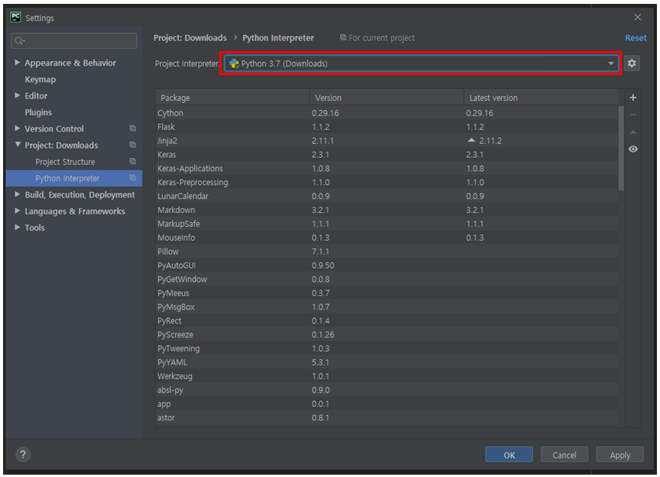Select the Keras-Preprocessing package row
This screenshot has width=660, height=477.
(387, 182)
